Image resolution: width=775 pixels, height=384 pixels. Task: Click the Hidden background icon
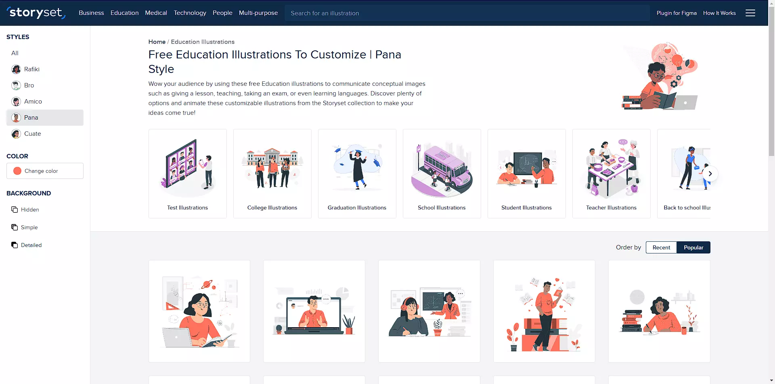(x=15, y=210)
